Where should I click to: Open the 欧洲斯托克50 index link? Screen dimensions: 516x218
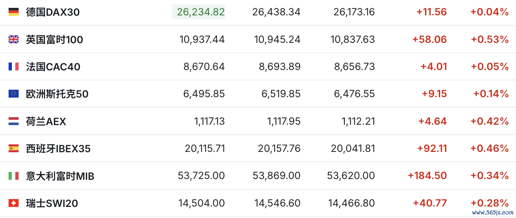point(57,94)
